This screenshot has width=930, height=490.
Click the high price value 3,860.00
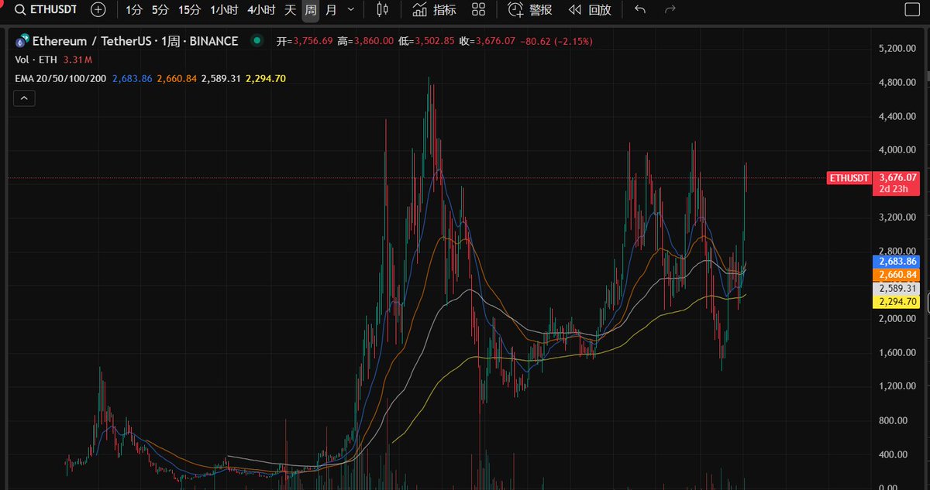click(x=372, y=41)
